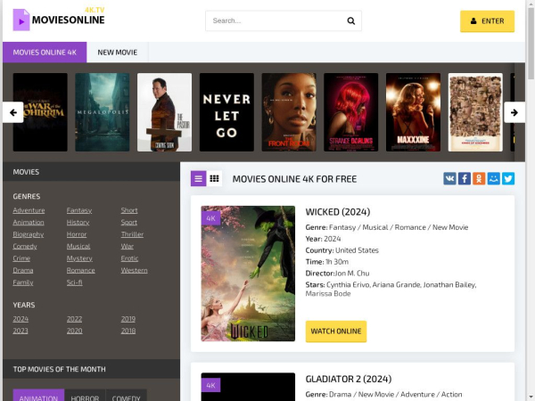
Task: Open The Pastor poster
Action: coord(164,112)
